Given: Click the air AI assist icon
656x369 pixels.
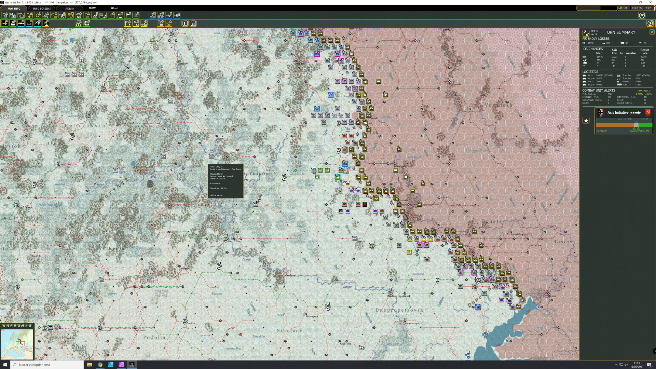Looking at the screenshot, I should [144, 23].
